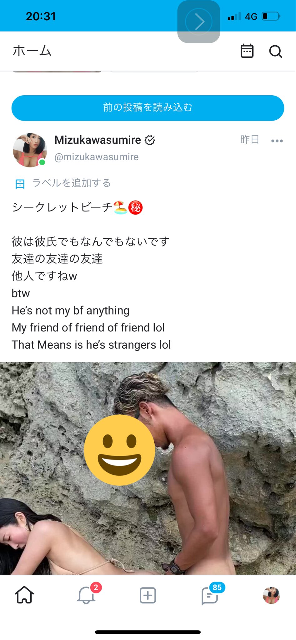The image size is (296, 640).
Task: Tap the verified badge next to Mizukawasumire
Action: (x=150, y=140)
